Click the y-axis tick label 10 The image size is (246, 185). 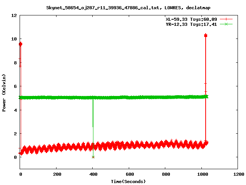[14, 39]
